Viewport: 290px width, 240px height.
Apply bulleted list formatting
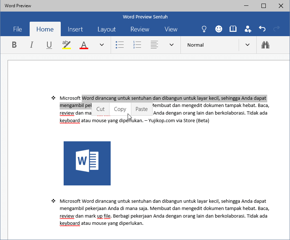[119, 45]
